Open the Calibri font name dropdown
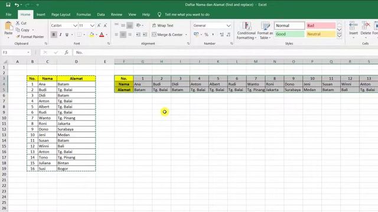This screenshot has width=378, height=212. pos(75,25)
